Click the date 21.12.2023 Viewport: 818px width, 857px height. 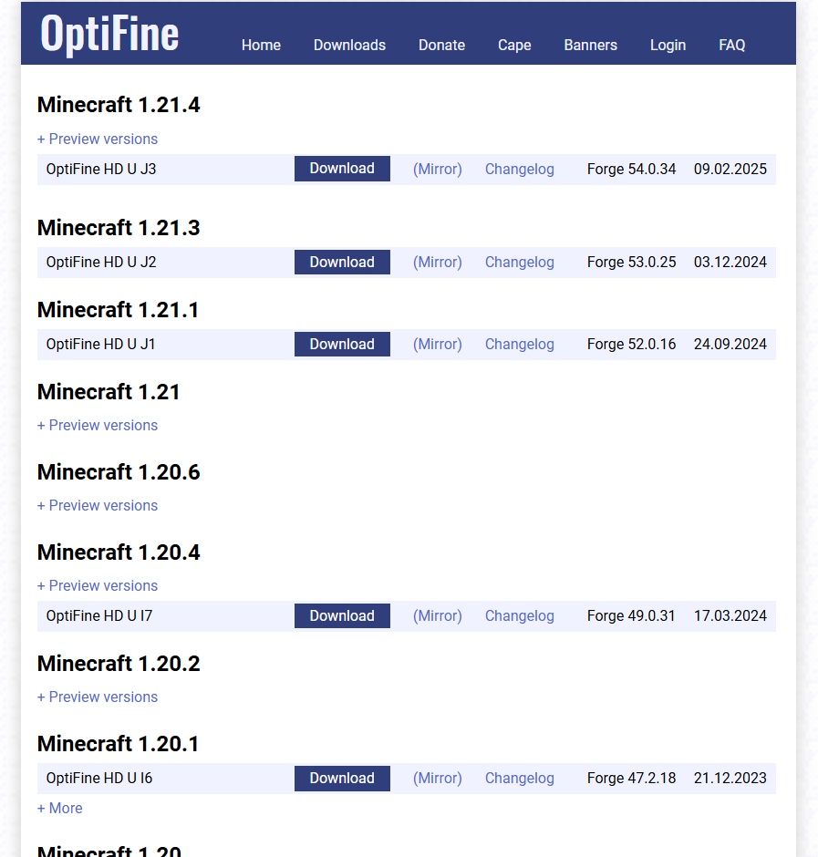pyautogui.click(x=730, y=779)
